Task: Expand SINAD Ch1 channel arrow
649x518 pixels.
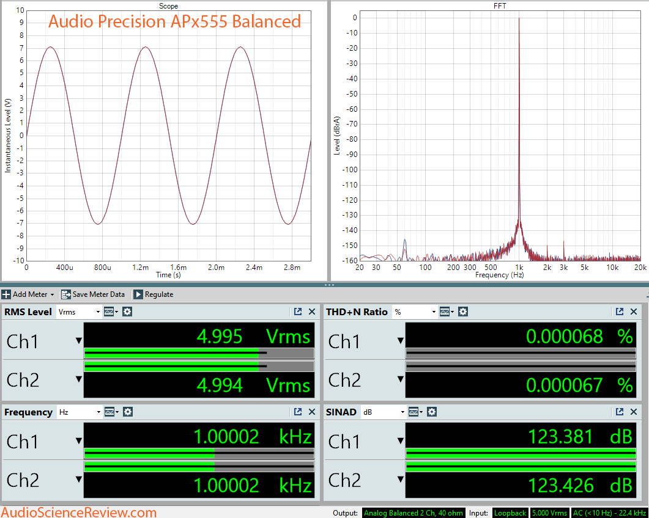Action: (400, 440)
